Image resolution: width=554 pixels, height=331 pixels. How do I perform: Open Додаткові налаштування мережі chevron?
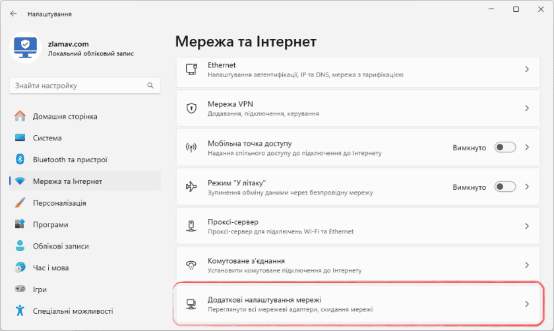click(x=527, y=304)
